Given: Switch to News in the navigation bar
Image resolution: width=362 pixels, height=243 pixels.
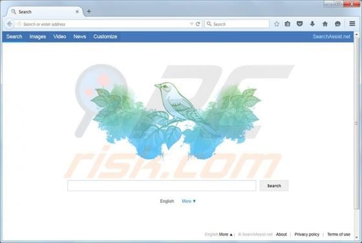Looking at the screenshot, I should pos(80,36).
